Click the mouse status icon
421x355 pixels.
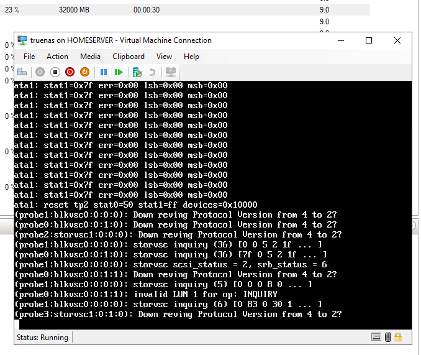point(388,337)
